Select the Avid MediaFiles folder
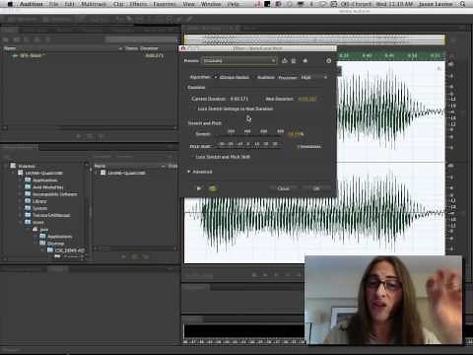 (44, 187)
